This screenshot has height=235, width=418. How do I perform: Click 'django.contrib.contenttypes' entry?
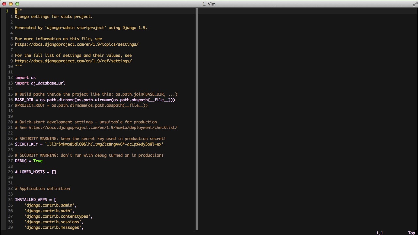pyautogui.click(x=58, y=216)
